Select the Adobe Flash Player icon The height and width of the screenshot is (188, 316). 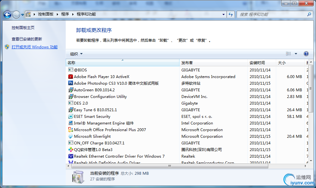coord(71,76)
